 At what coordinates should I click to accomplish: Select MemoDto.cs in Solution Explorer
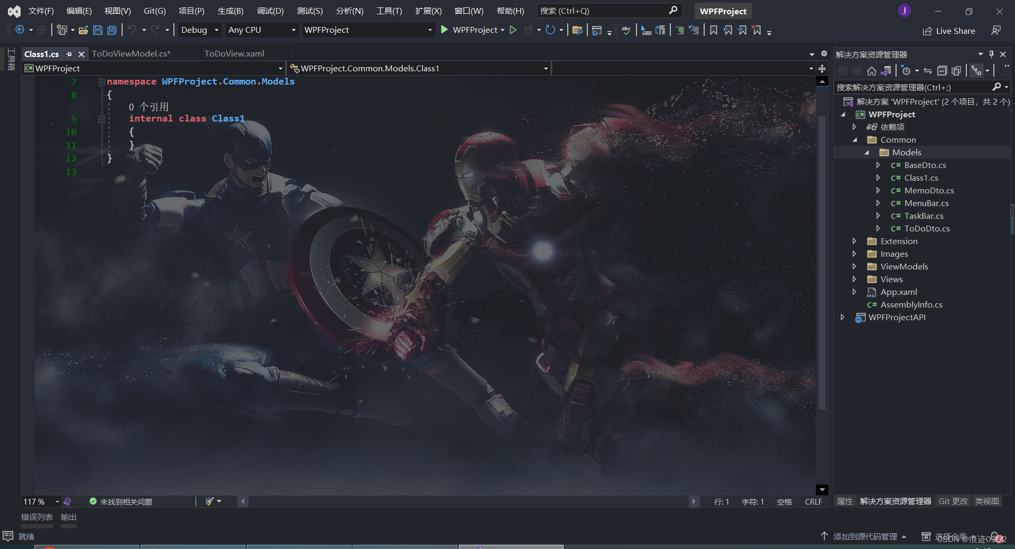(x=929, y=190)
